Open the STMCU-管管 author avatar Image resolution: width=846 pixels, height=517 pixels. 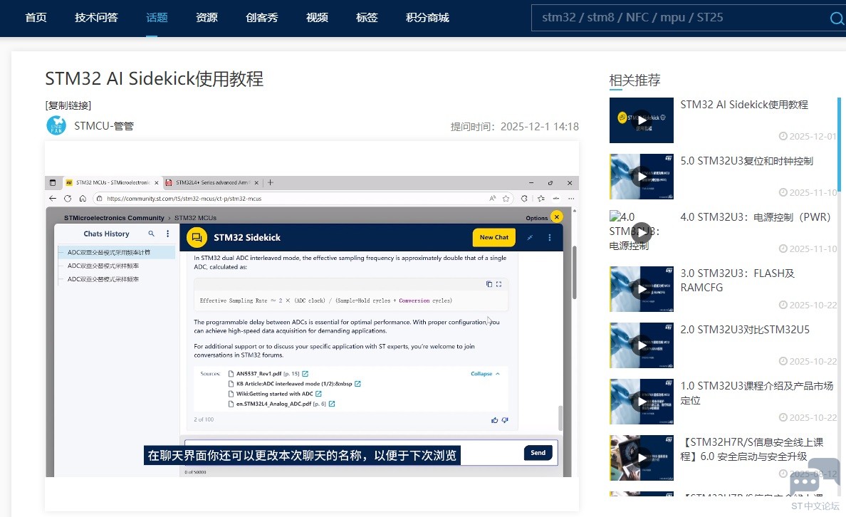(56, 126)
